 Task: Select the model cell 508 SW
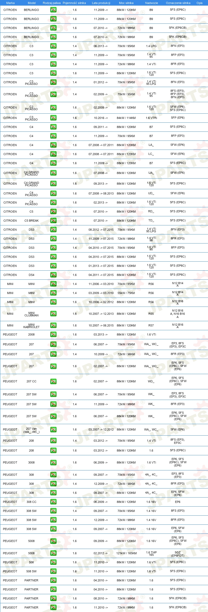pos(31,571)
